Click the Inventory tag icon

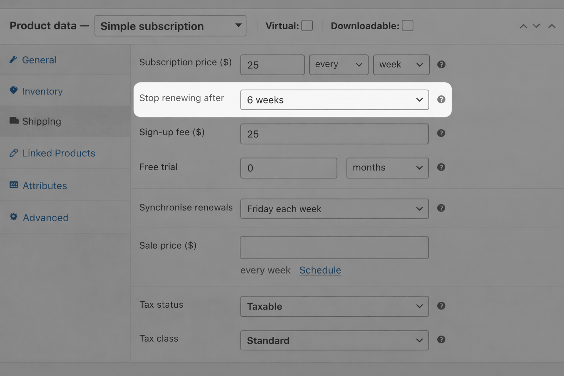[14, 90]
